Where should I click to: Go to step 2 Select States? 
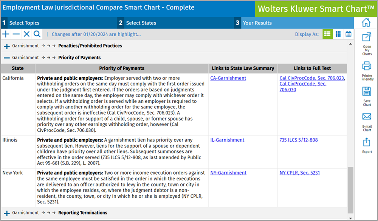pos(176,23)
